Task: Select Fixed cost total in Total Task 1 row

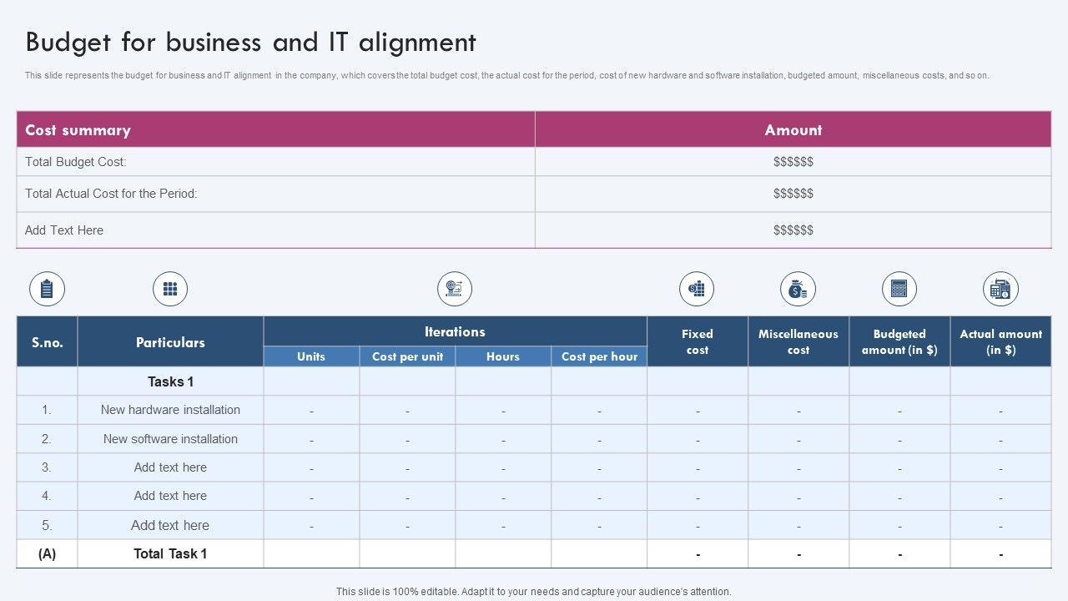Action: [x=697, y=553]
